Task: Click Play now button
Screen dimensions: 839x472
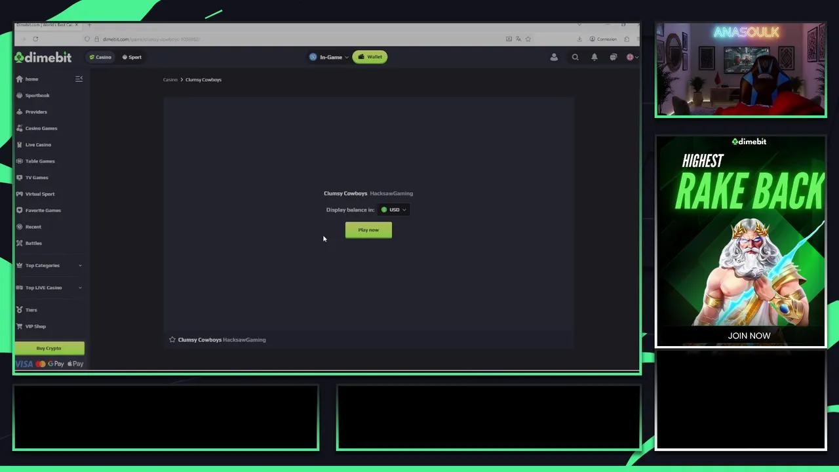Action: click(368, 230)
